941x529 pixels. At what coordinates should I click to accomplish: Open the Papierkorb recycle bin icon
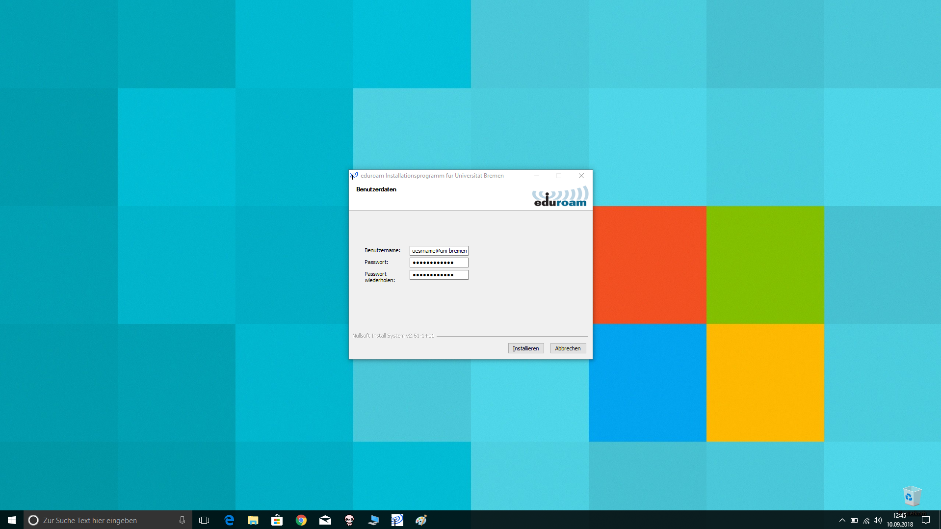912,497
